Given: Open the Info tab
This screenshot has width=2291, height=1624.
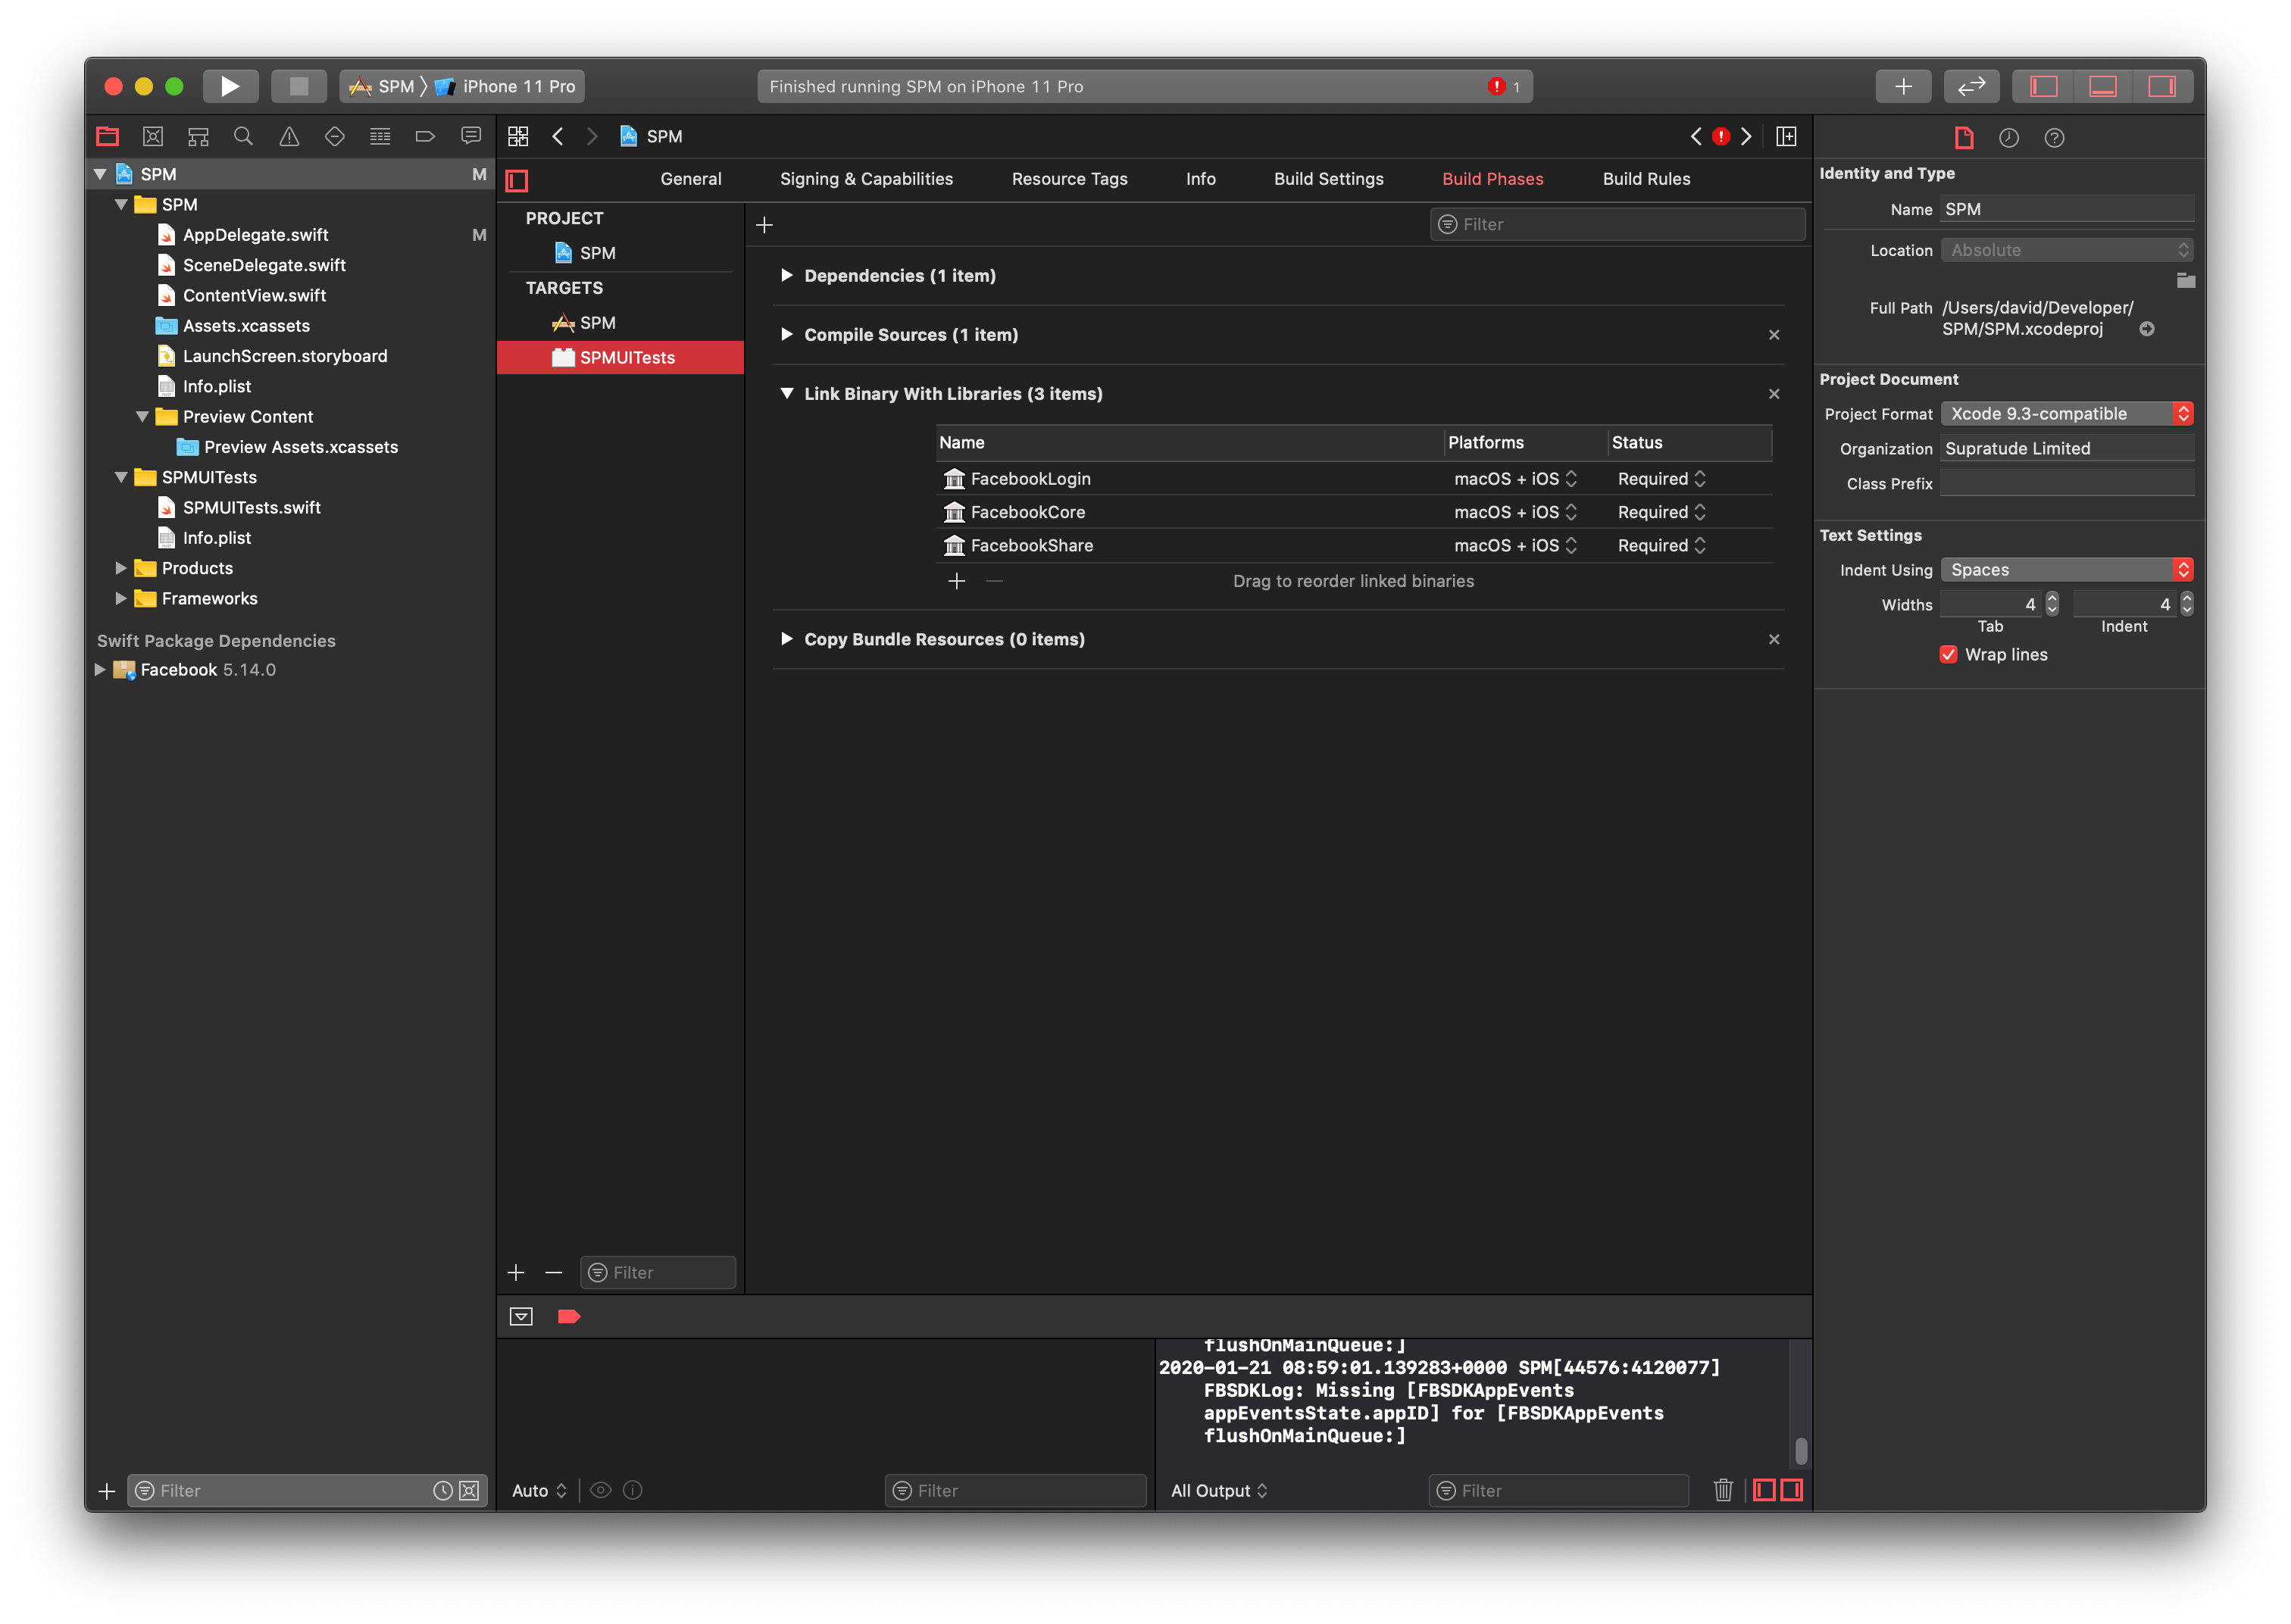Looking at the screenshot, I should pyautogui.click(x=1200, y=179).
